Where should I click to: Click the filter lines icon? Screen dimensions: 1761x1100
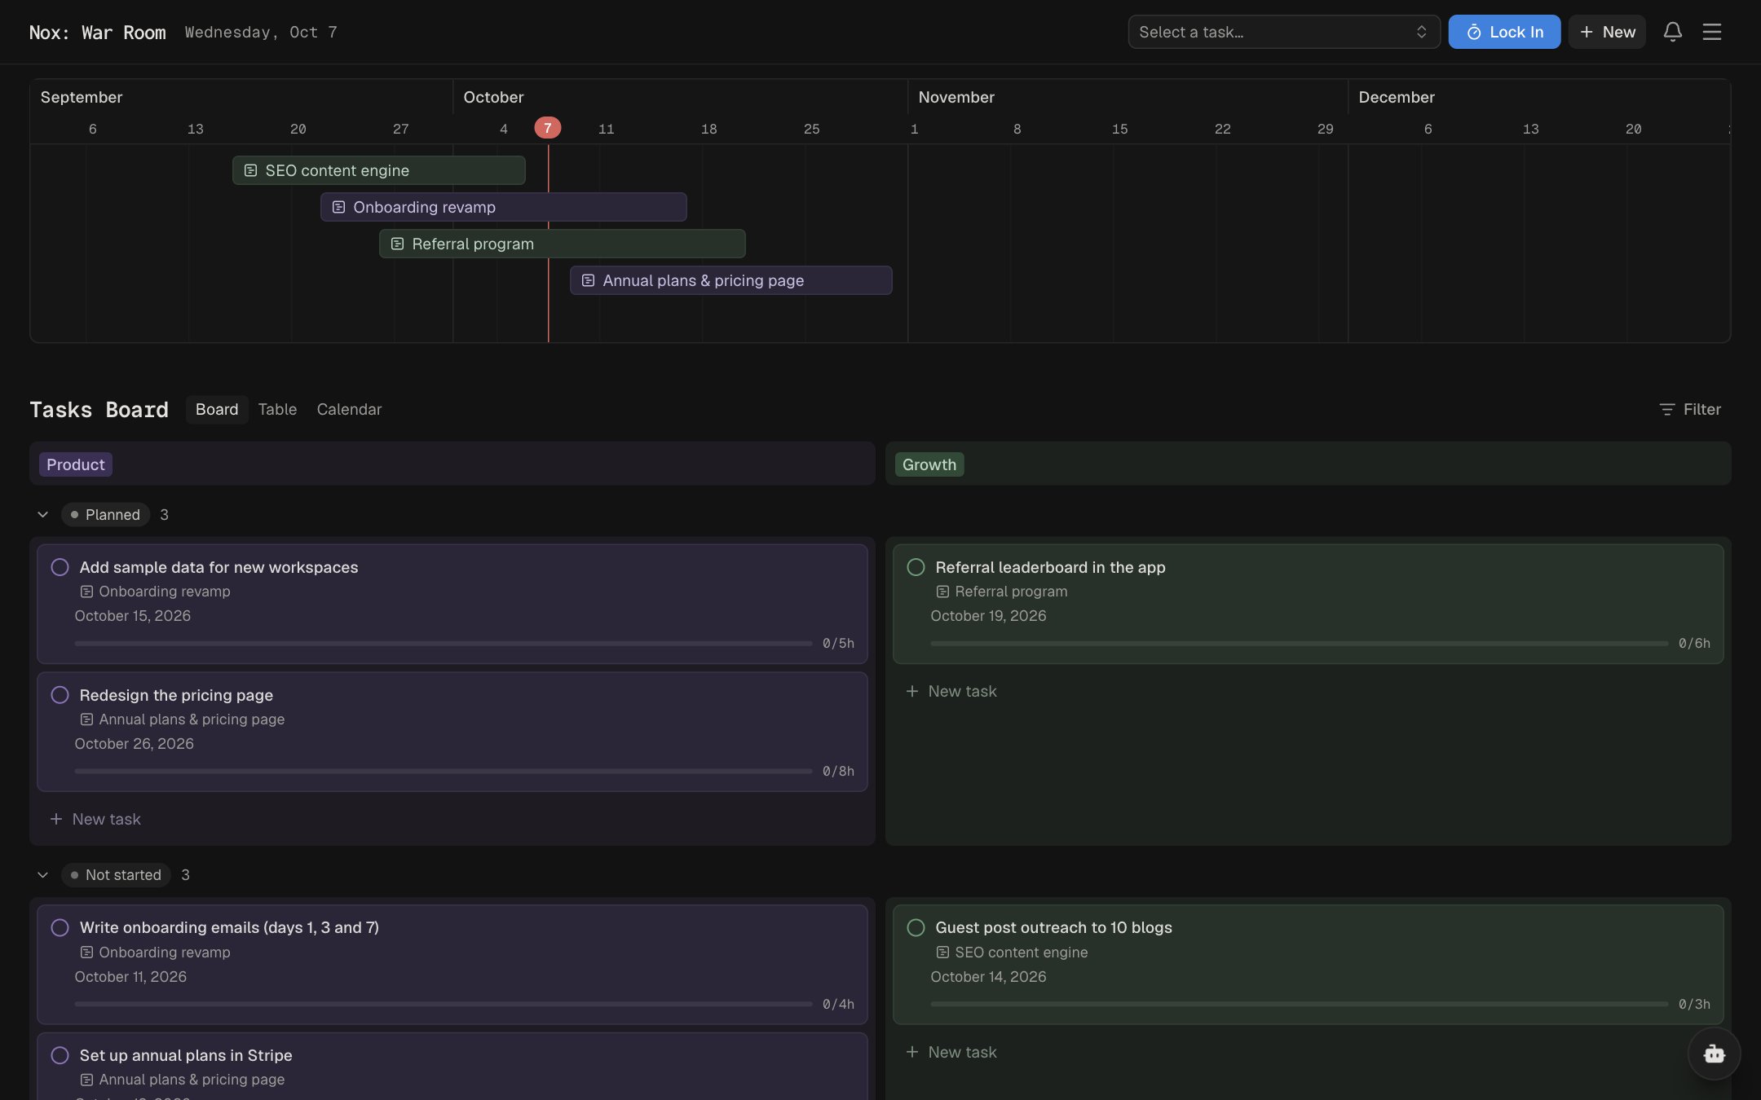(1666, 409)
